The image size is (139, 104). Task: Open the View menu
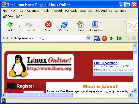(13, 11)
